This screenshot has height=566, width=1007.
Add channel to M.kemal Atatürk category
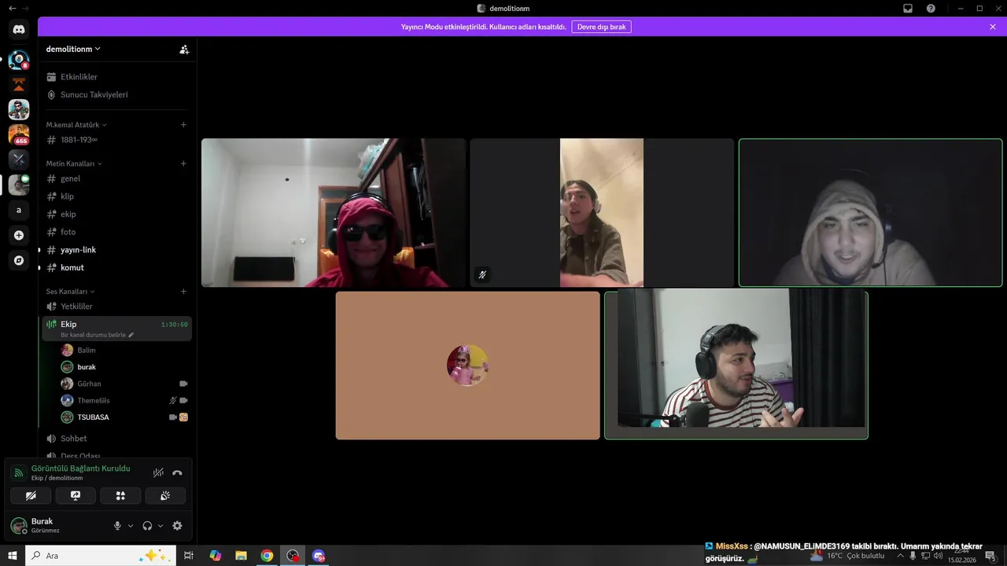[183, 124]
